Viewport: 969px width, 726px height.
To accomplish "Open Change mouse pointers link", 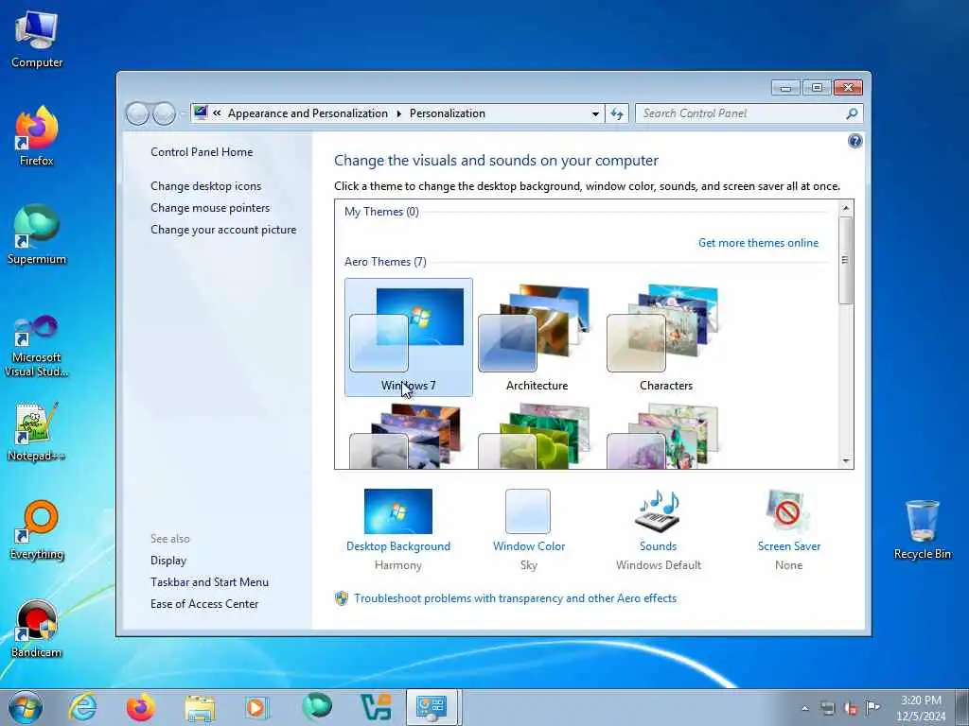I will 210,207.
